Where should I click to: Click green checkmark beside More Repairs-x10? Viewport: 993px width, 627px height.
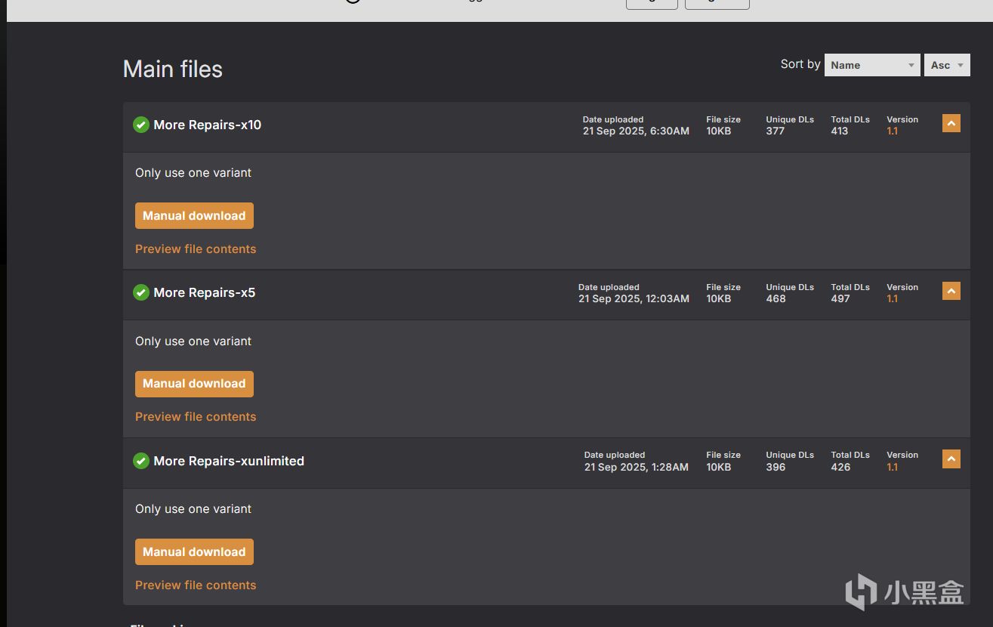[x=140, y=125]
